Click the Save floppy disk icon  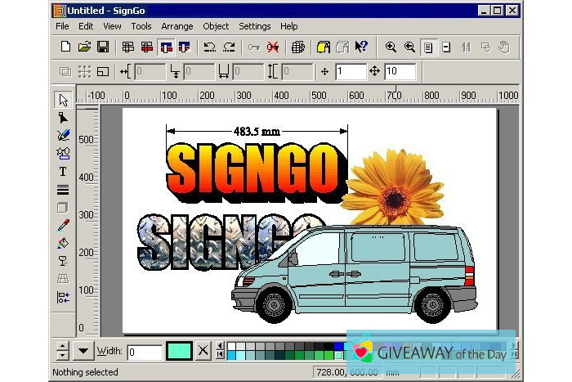[103, 47]
